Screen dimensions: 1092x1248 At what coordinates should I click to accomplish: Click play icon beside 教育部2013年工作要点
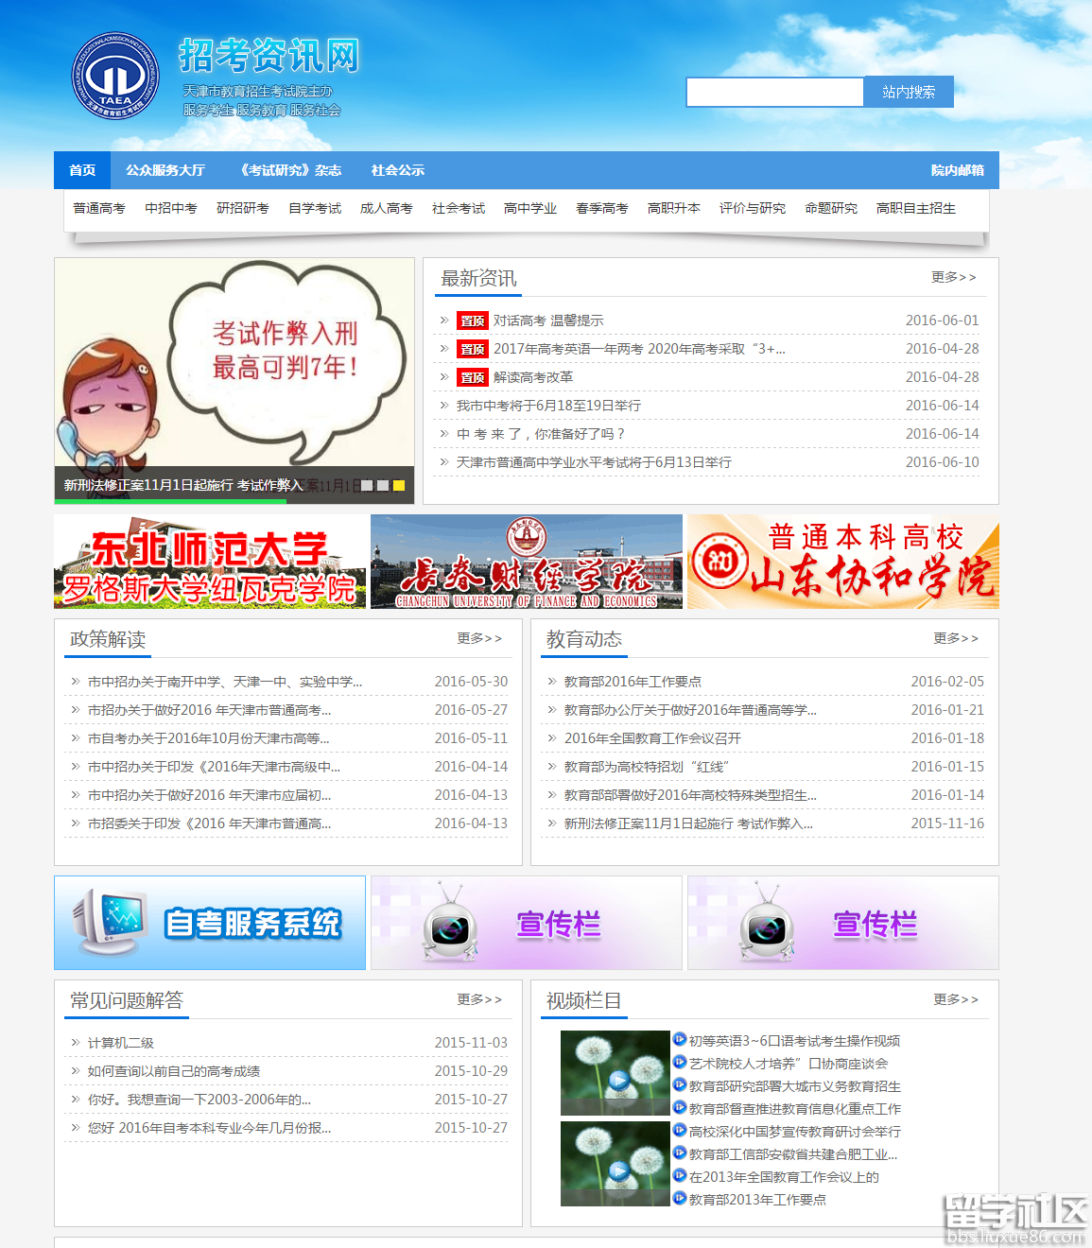click(679, 1198)
